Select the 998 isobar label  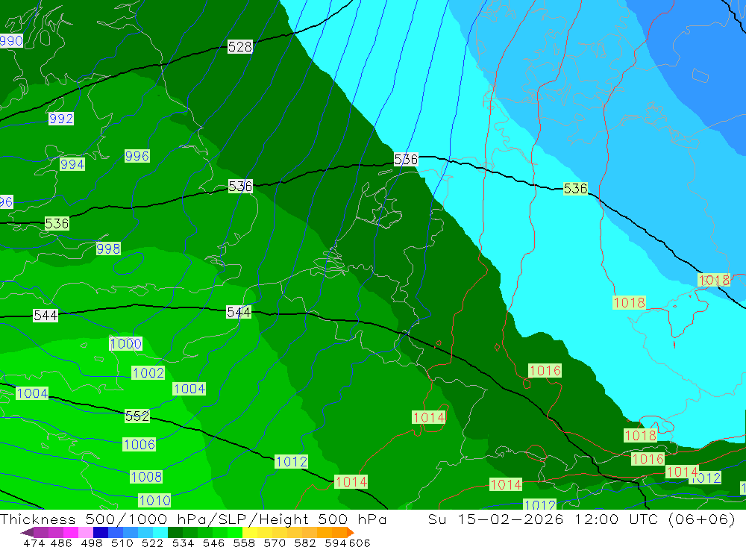pos(108,249)
